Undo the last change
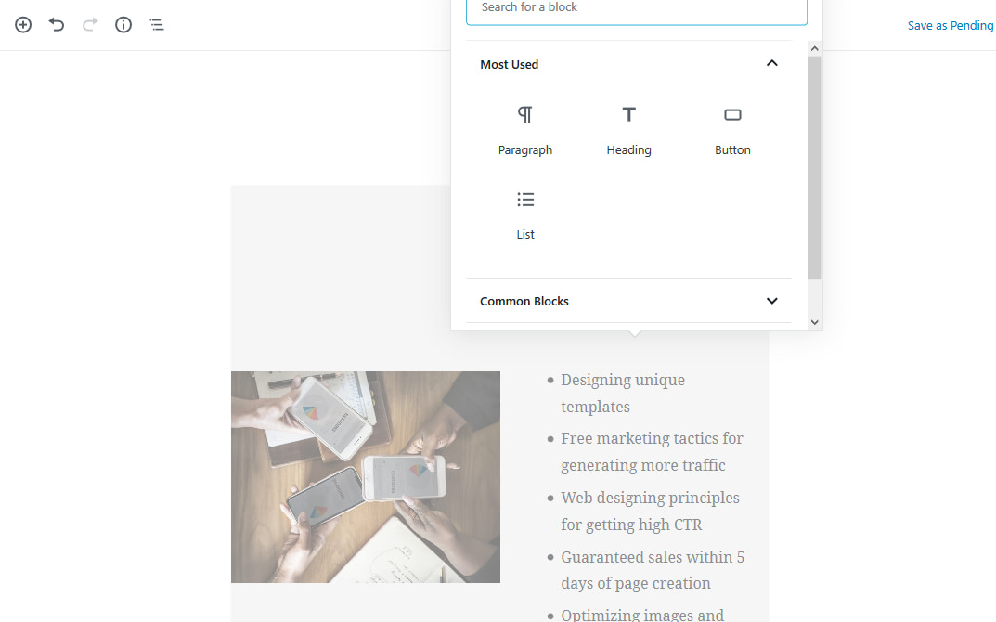Viewport: 996px width, 622px height. point(57,25)
